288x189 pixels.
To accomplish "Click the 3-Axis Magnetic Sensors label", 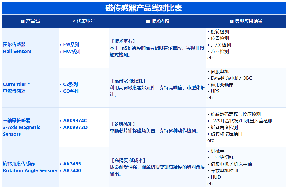I will pos(22,131).
